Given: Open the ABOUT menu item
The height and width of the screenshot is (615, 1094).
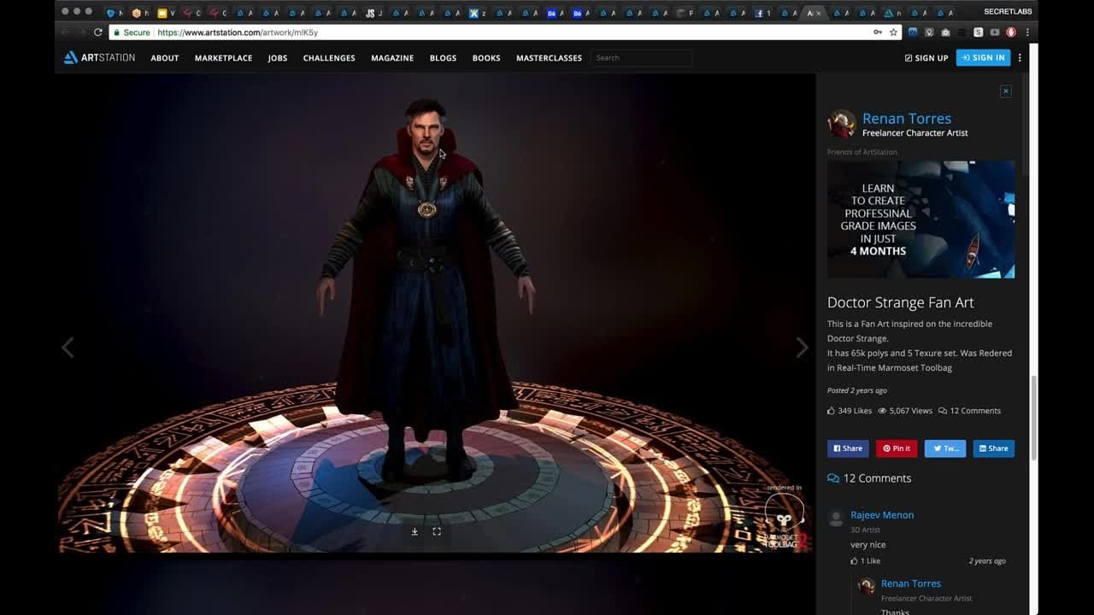Looking at the screenshot, I should 165,58.
